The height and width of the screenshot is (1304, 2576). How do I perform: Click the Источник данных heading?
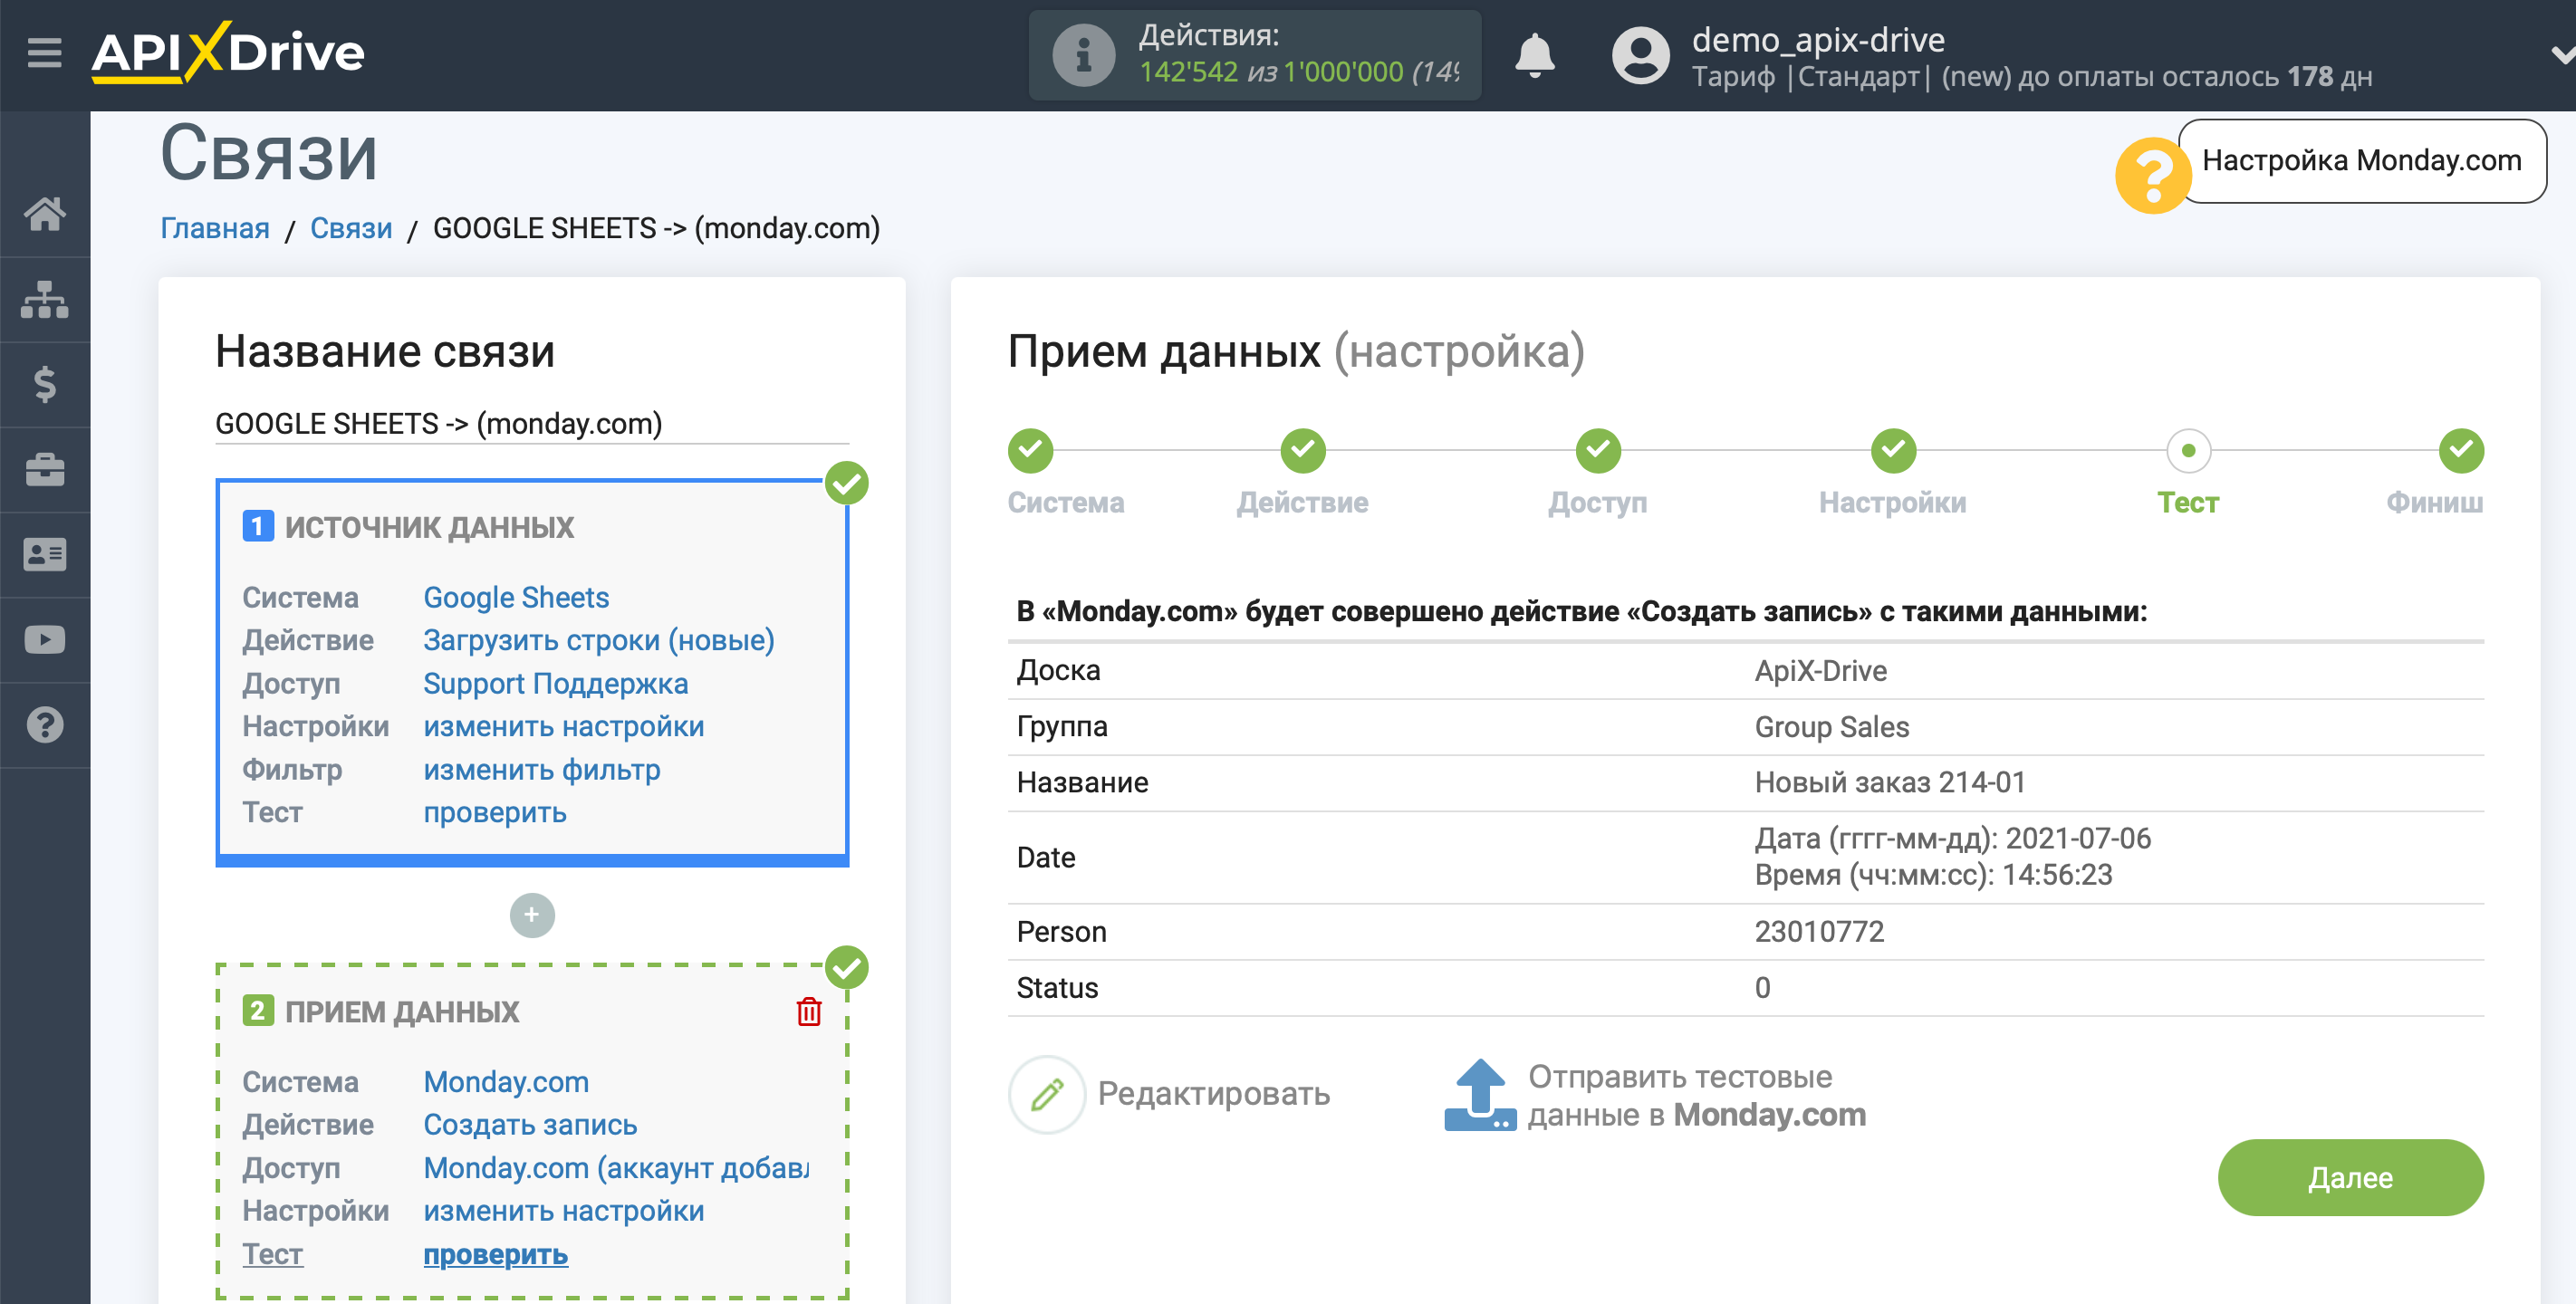(x=429, y=526)
